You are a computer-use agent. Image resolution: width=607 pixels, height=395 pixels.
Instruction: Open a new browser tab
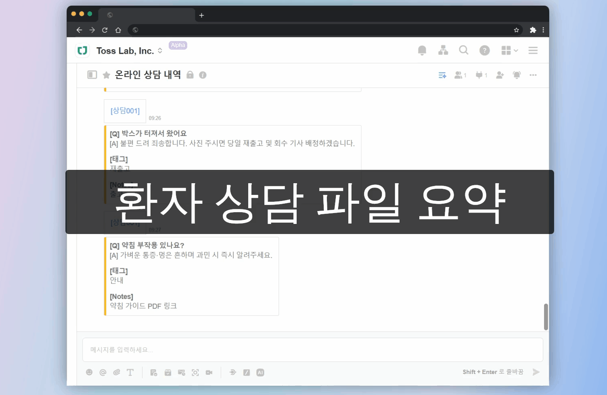coord(201,15)
